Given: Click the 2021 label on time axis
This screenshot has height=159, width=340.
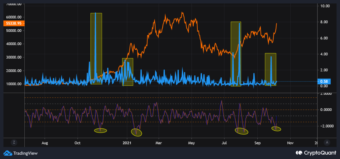Looking at the screenshot, I should point(127,143).
